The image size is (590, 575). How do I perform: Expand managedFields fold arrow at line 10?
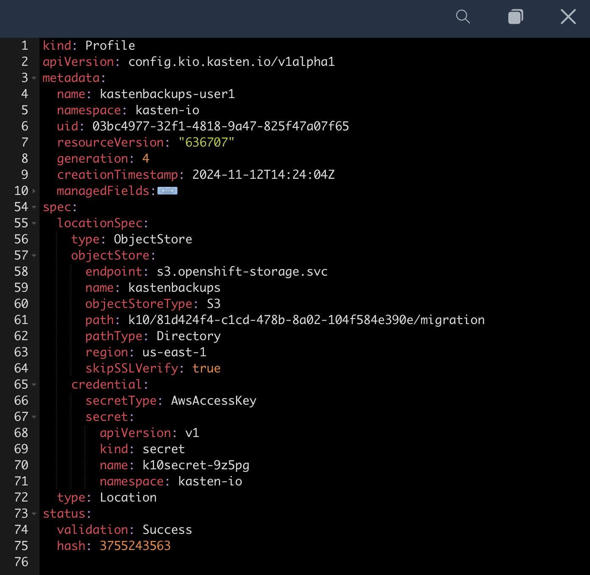(x=34, y=191)
